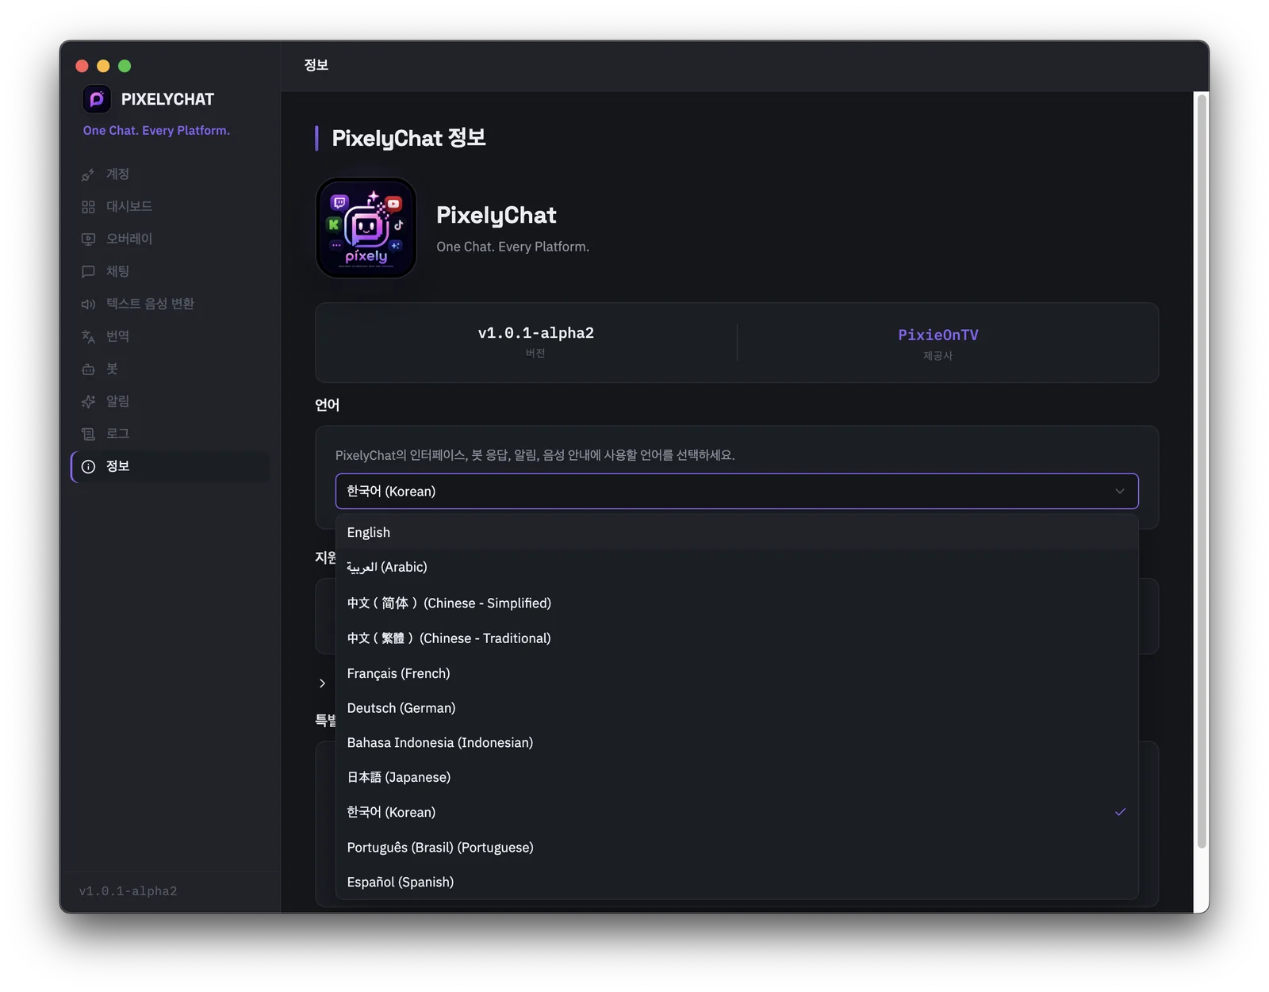Open the 로그 logs icon
The width and height of the screenshot is (1269, 992).
(88, 435)
